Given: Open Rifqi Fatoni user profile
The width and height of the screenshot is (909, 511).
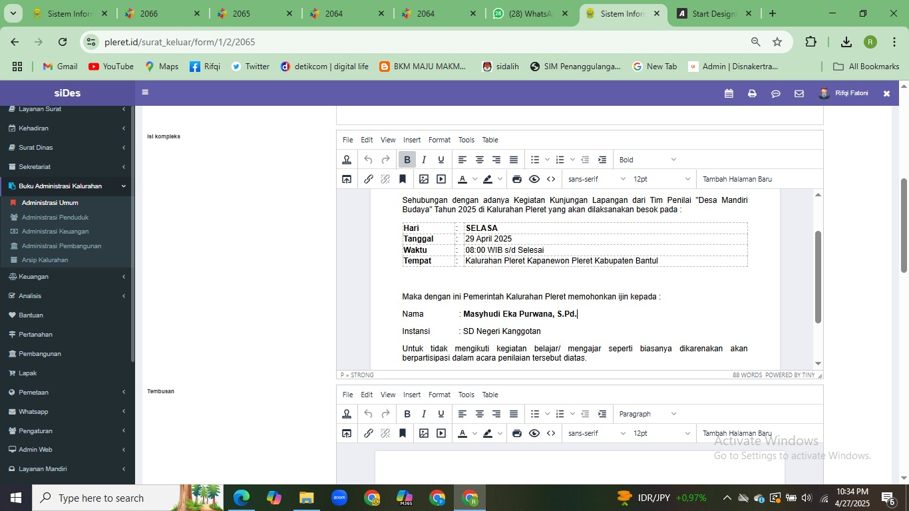Looking at the screenshot, I should (843, 93).
